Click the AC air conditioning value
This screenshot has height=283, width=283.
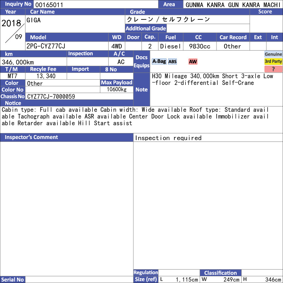[121, 62]
